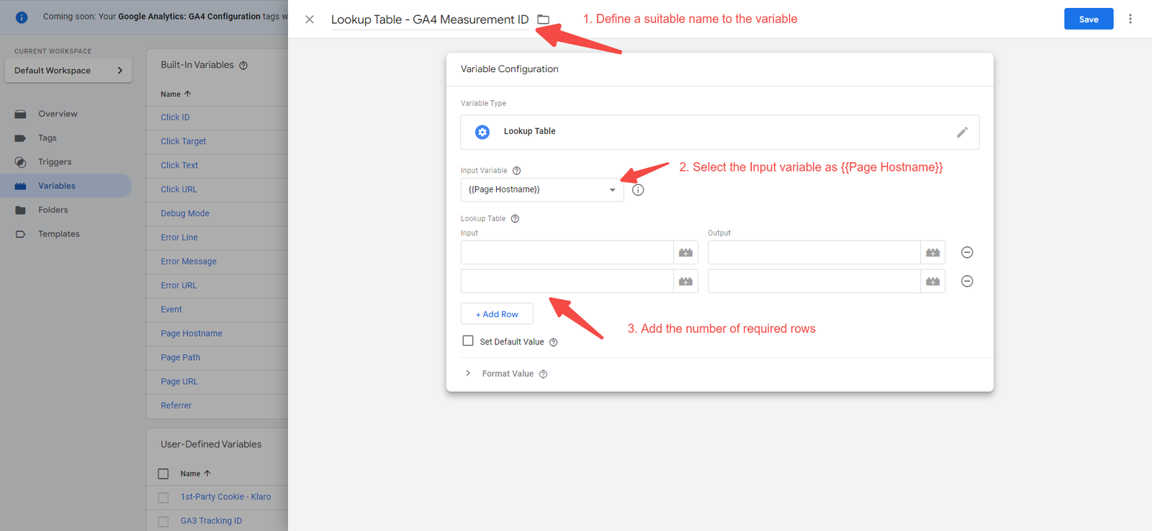This screenshot has height=531, width=1152.
Task: Select Variables in the sidebar
Action: point(57,186)
